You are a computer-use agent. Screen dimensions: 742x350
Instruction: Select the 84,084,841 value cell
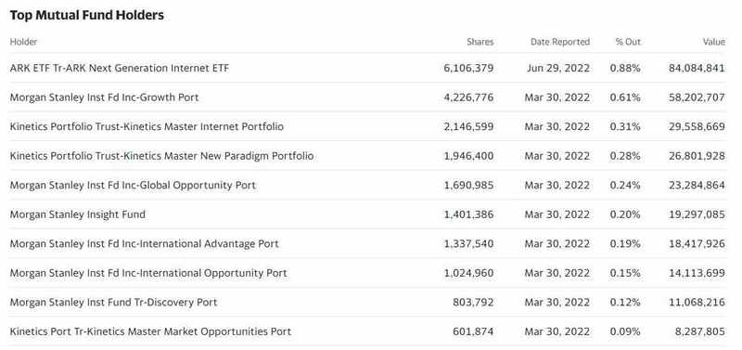pyautogui.click(x=697, y=68)
